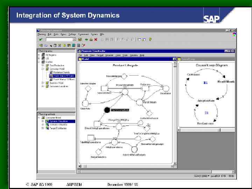Click the Causal Loop window title bar
Viewport: 252px width, 189px height.
coord(206,59)
